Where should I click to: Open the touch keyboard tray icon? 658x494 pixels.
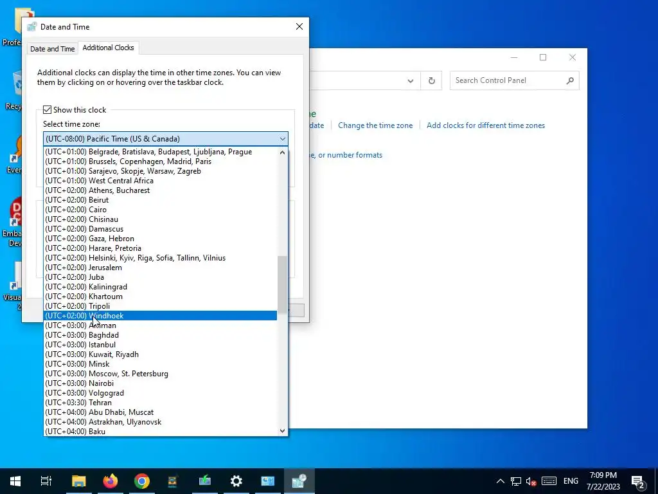(549, 481)
